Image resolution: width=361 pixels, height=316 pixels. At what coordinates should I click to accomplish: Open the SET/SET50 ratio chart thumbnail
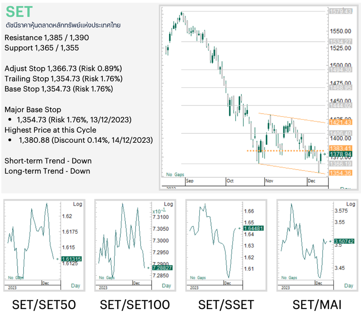pyautogui.click(x=44, y=245)
